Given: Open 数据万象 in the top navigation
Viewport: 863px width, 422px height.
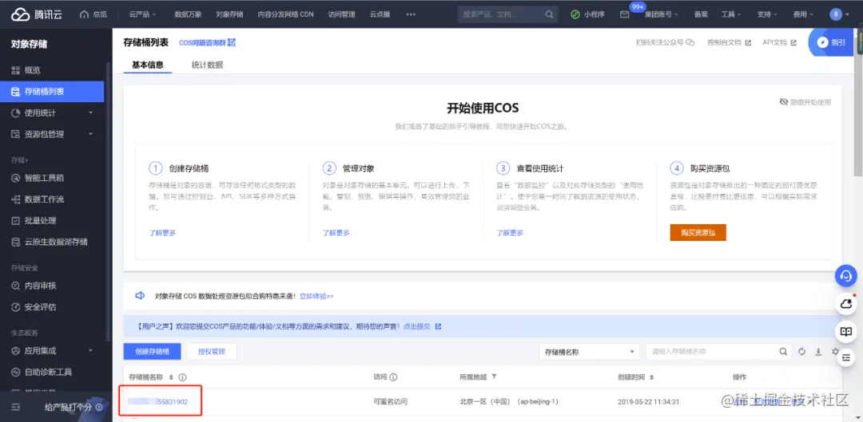Looking at the screenshot, I should [188, 15].
